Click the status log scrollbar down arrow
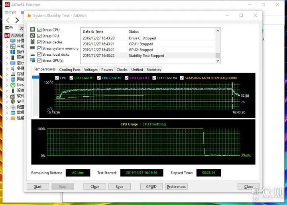This screenshot has height=205, width=287. click(x=218, y=61)
